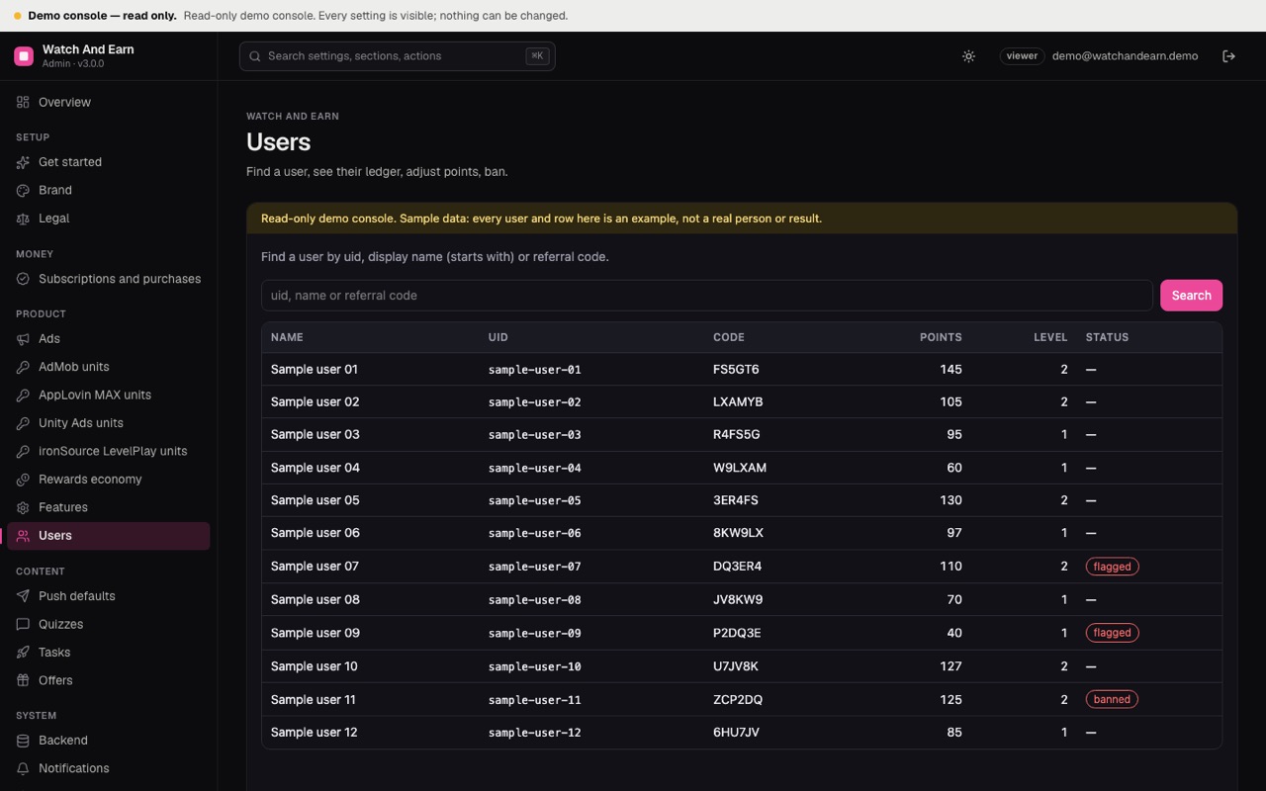Image resolution: width=1266 pixels, height=791 pixels.
Task: Navigate to ironSource LevelPlay units
Action: (x=109, y=451)
